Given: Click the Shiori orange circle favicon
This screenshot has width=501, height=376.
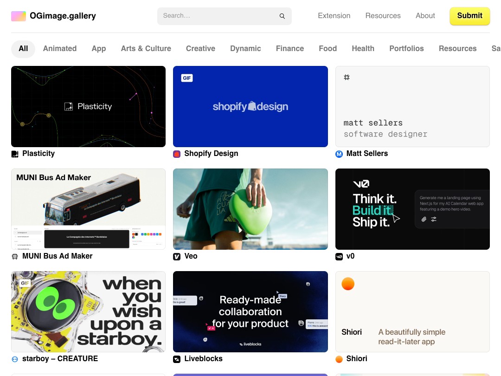Looking at the screenshot, I should 339,359.
